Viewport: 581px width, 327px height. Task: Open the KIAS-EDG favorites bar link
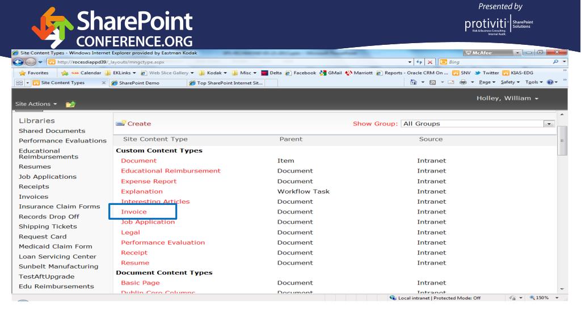517,73
